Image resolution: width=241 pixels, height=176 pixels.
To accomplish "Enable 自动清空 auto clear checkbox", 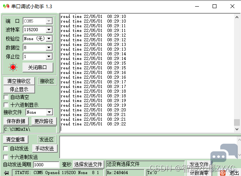I will (6, 97).
